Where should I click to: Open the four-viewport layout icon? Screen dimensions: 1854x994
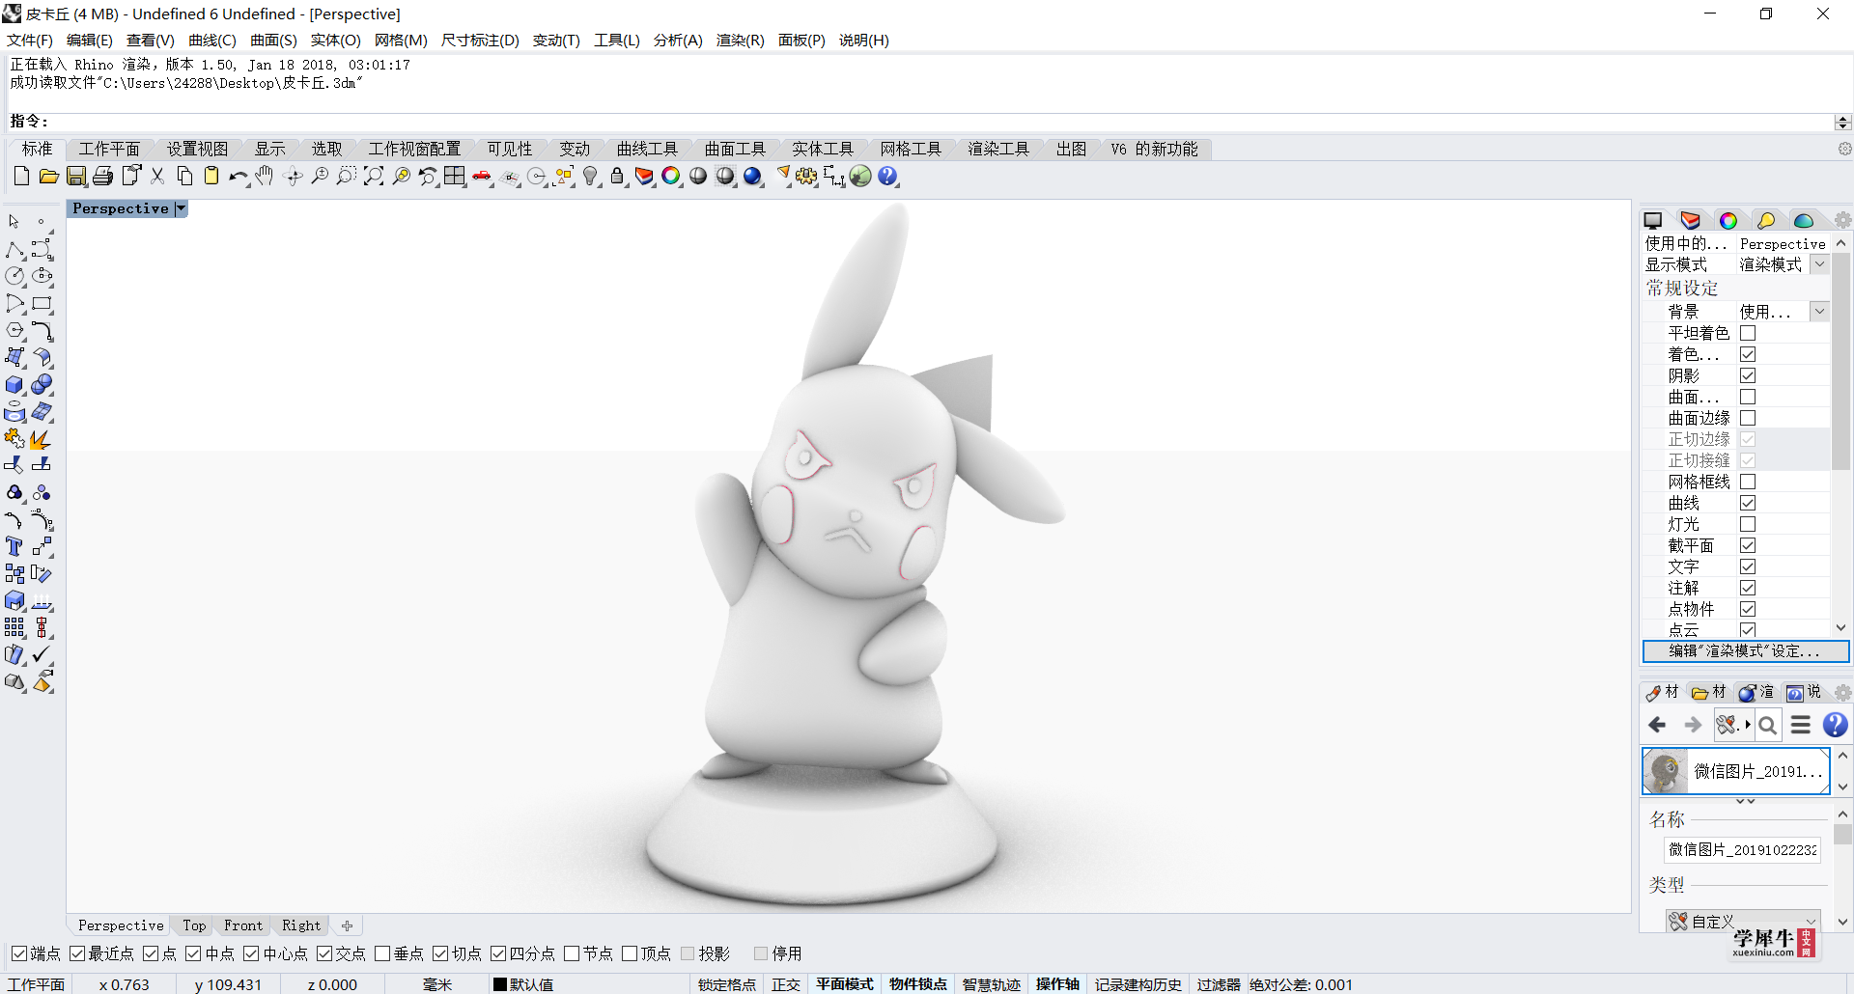click(455, 176)
